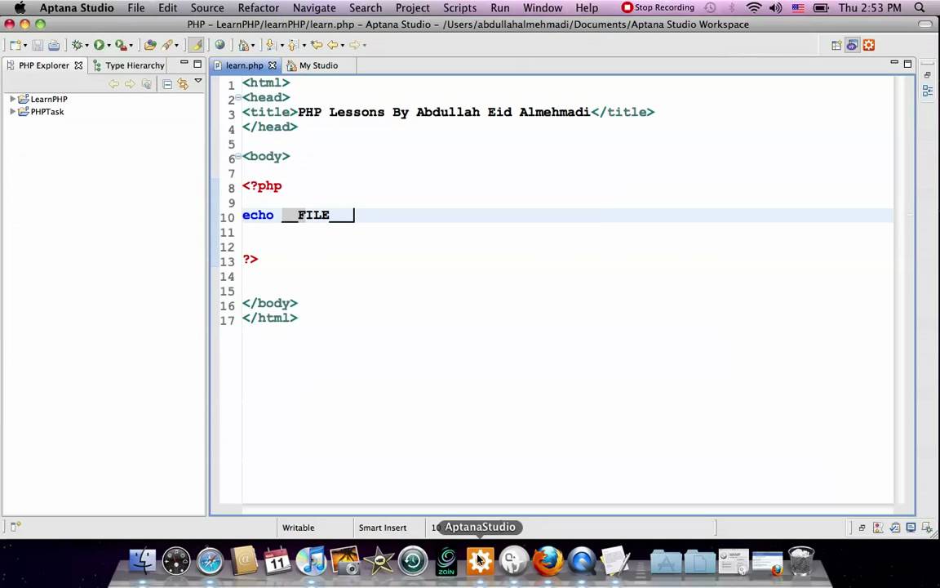940x588 pixels.
Task: Click the volume menu bar icon
Action: point(775,8)
